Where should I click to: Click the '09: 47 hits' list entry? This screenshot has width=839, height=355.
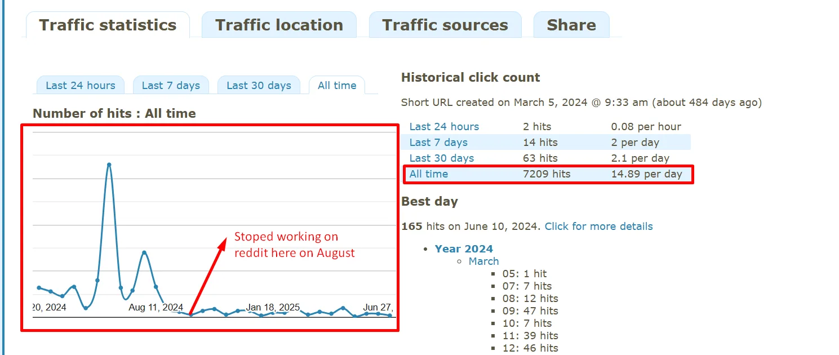(x=530, y=311)
